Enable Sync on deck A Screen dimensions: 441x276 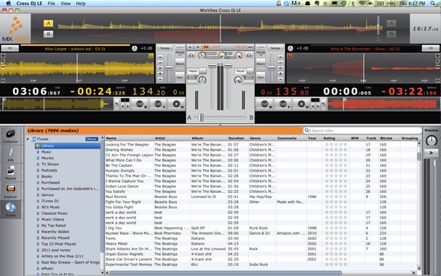[180, 76]
